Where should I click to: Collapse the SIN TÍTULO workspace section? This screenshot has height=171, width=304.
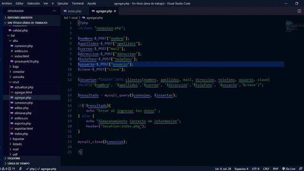coord(32,23)
